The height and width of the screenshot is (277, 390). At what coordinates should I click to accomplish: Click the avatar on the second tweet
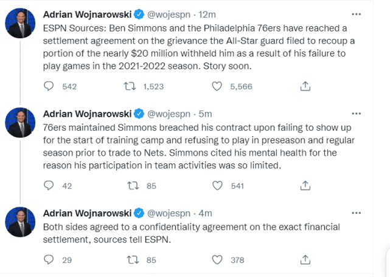tap(20, 122)
